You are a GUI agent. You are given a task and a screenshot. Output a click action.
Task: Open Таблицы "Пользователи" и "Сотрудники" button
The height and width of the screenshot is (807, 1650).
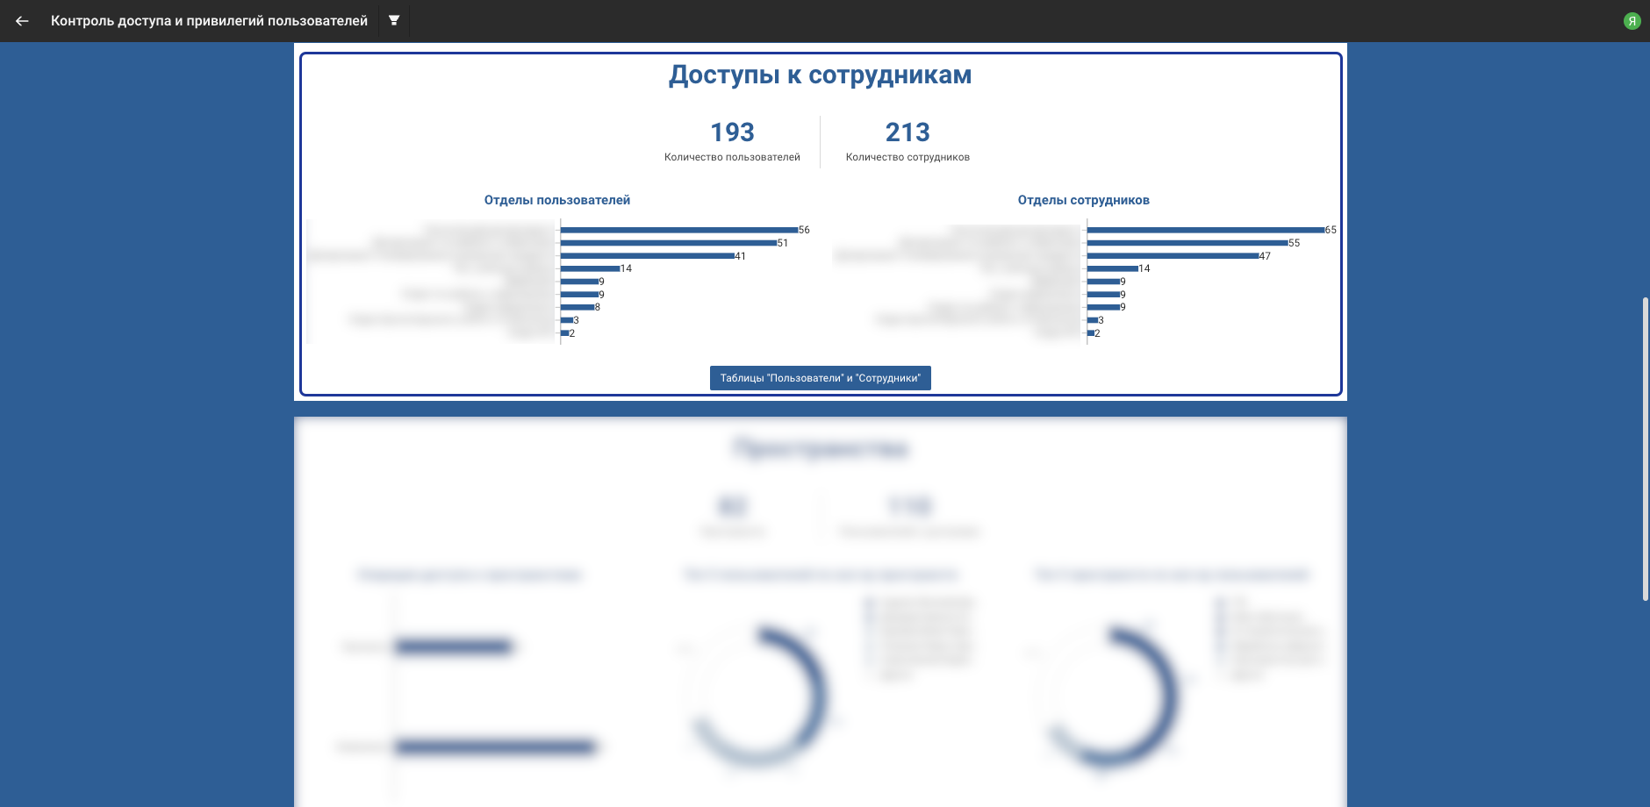pos(820,378)
